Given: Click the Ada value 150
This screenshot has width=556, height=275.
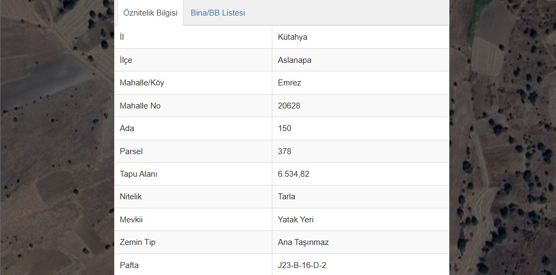Looking at the screenshot, I should [285, 128].
